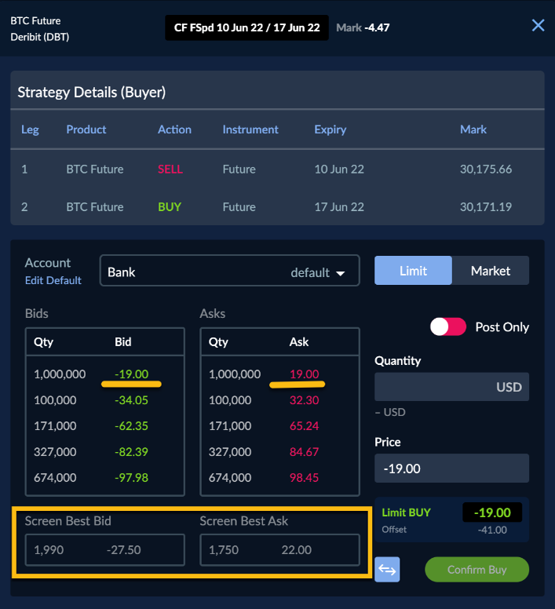Click the Screen Best Ask 22.00 box
This screenshot has width=555, height=609.
pos(279,550)
